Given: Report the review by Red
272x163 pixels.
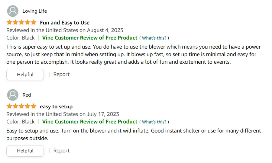Looking at the screenshot, I should pos(61,151).
